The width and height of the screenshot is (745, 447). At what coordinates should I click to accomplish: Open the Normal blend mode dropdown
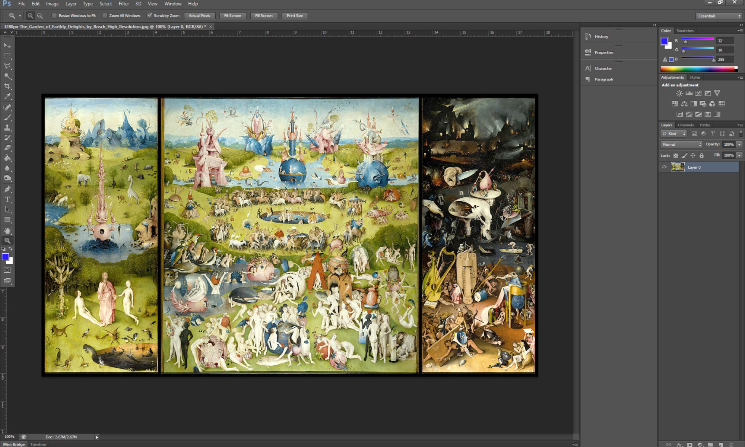(682, 145)
